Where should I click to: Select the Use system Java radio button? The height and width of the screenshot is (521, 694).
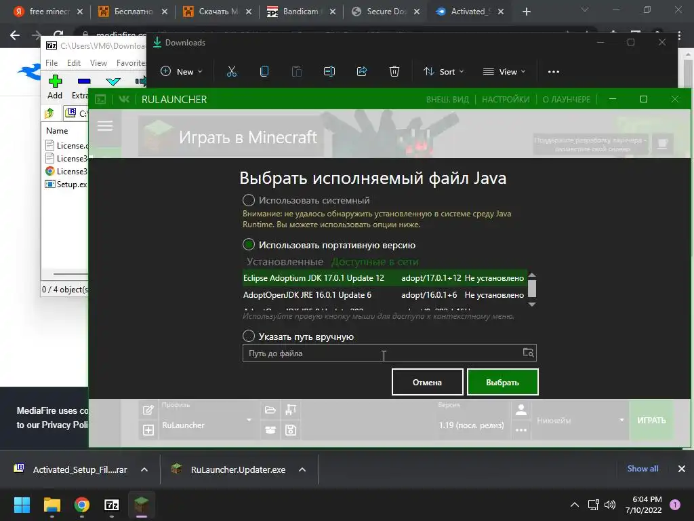tap(249, 200)
